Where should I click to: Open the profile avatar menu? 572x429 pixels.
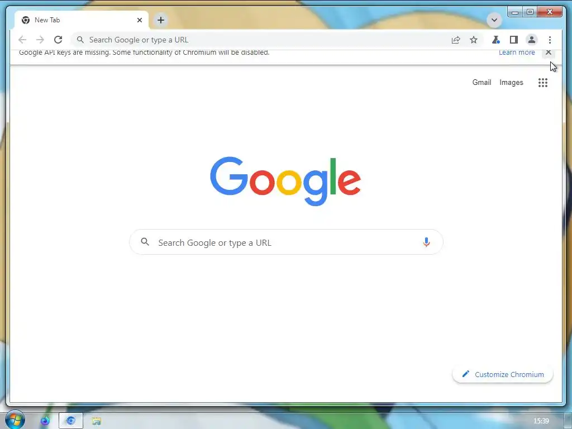[x=532, y=40]
